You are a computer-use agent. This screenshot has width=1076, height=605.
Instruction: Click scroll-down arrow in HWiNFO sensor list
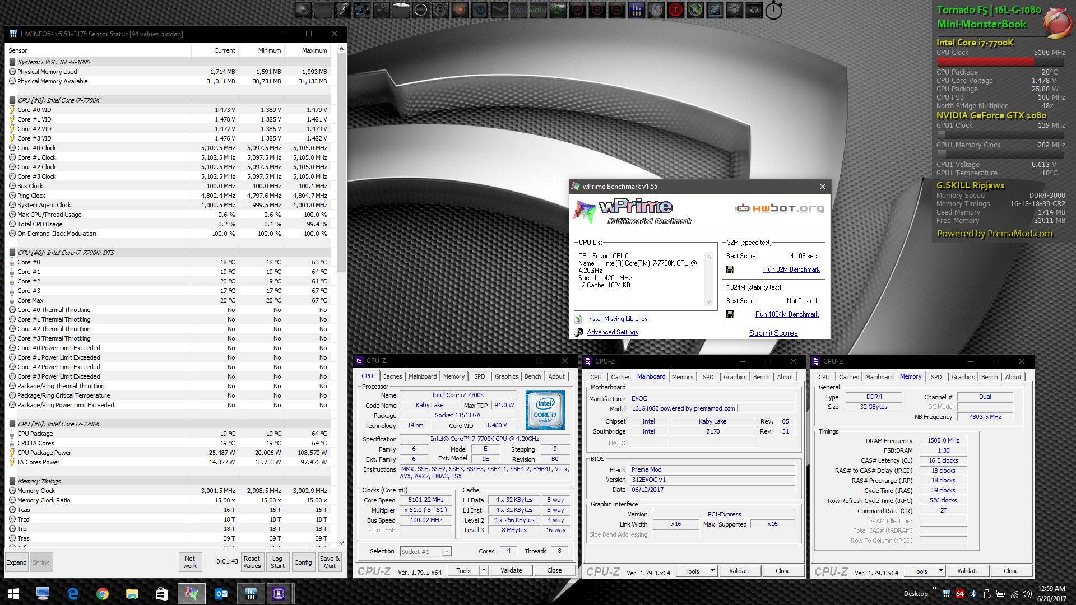(342, 542)
